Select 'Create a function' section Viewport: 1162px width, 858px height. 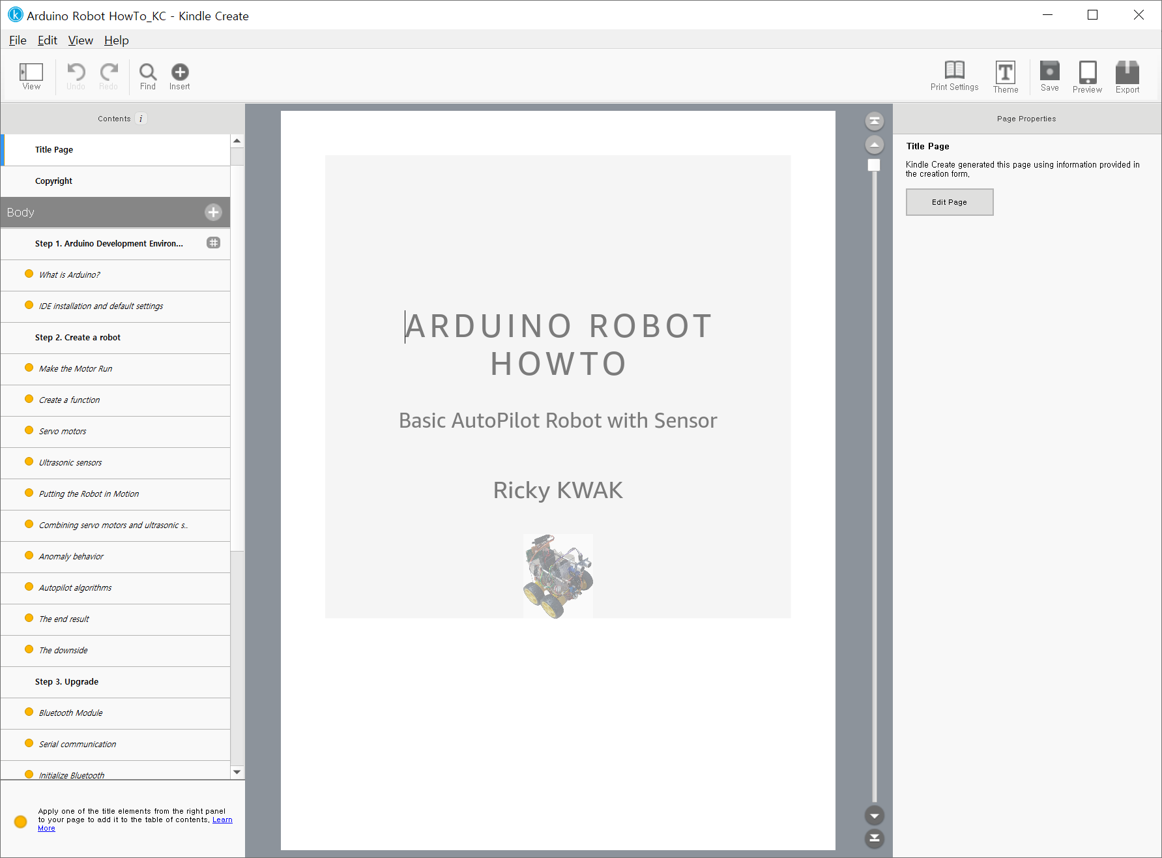click(x=116, y=400)
